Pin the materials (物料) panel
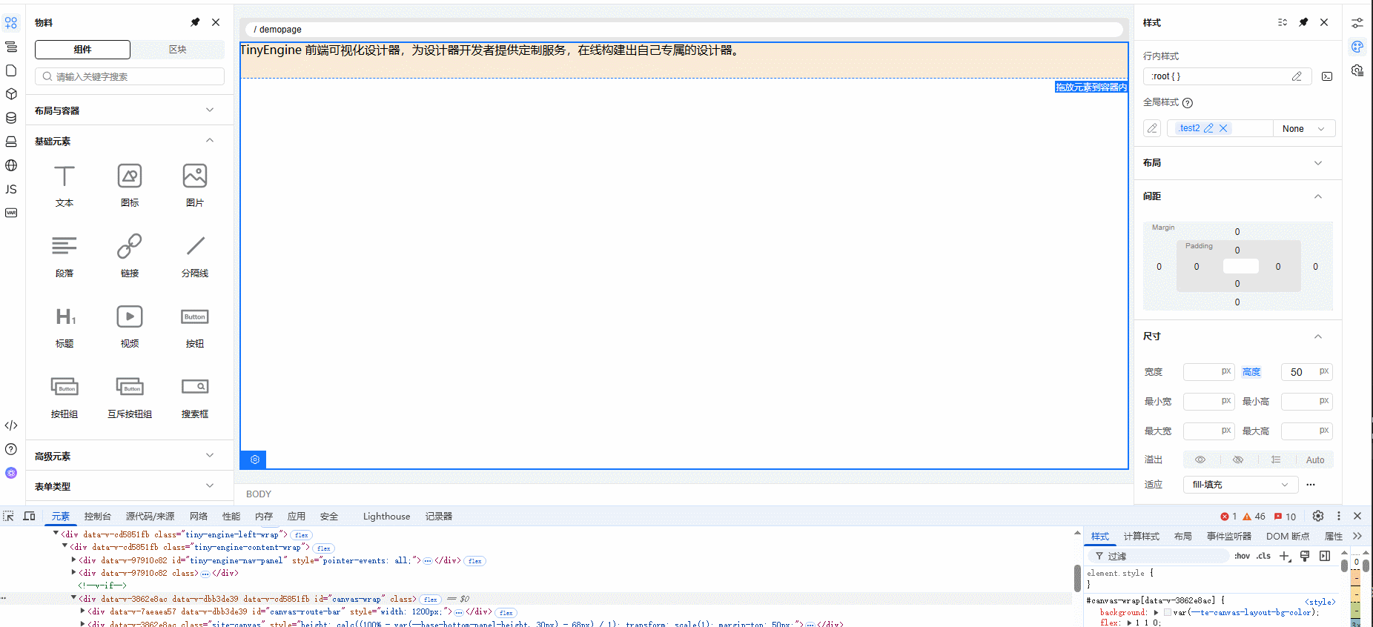This screenshot has height=627, width=1373. [195, 22]
